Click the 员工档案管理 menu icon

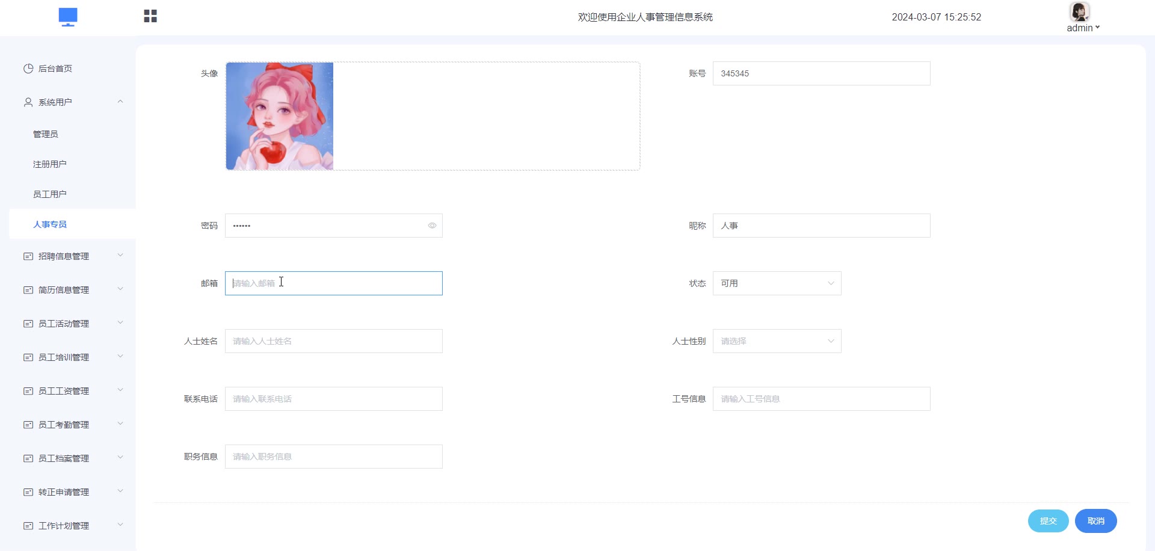coord(28,458)
